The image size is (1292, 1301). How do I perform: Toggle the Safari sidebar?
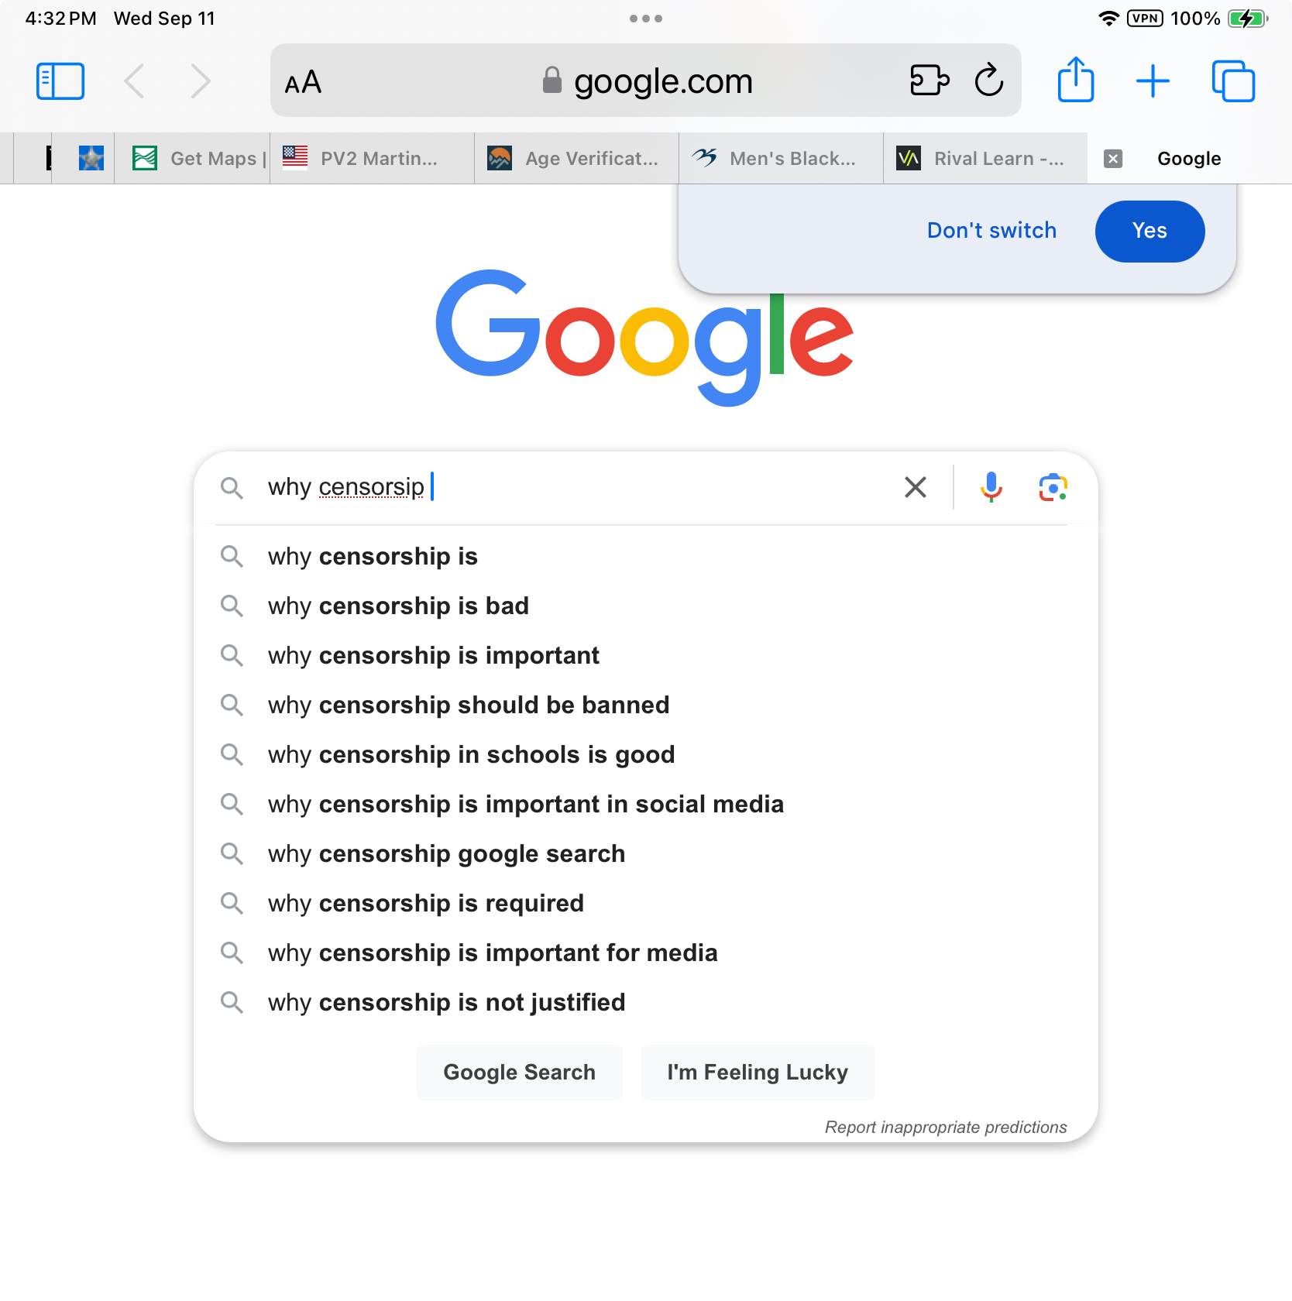coord(60,81)
